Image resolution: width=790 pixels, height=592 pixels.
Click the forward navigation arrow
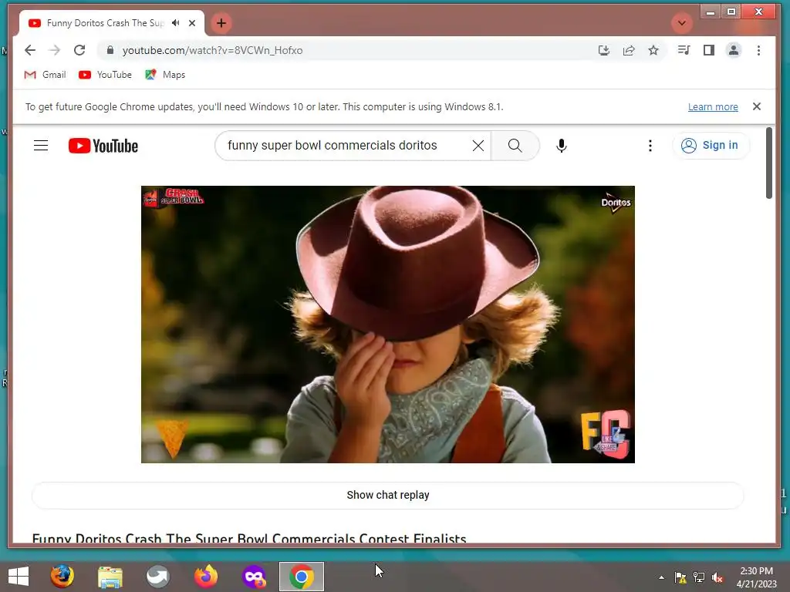coord(55,50)
